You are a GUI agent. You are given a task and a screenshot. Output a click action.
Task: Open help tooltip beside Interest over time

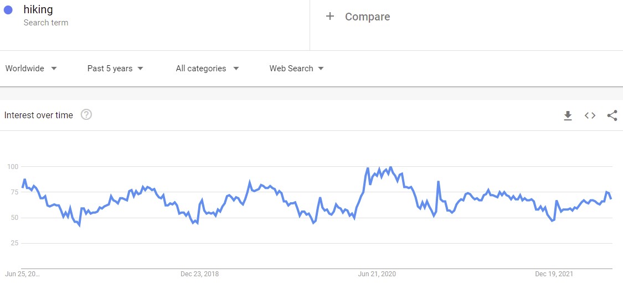pos(86,115)
